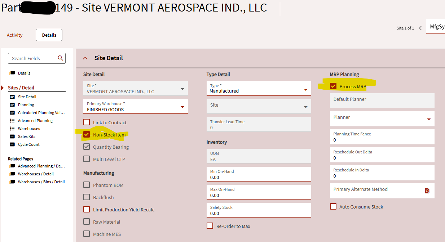Screen dimensions: 445x242
Task: Click the Warehouses / Detail related page icon
Action: pos(12,174)
